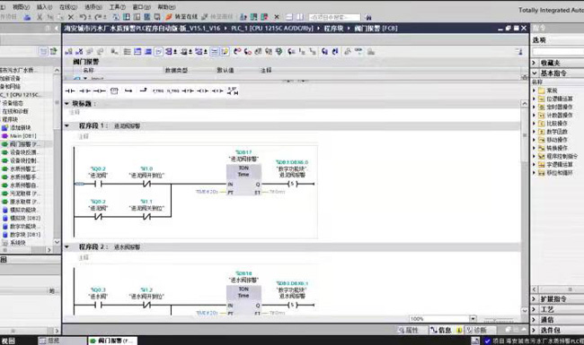
Task: Open the 信息 tab in inspector bar
Action: tap(441, 330)
